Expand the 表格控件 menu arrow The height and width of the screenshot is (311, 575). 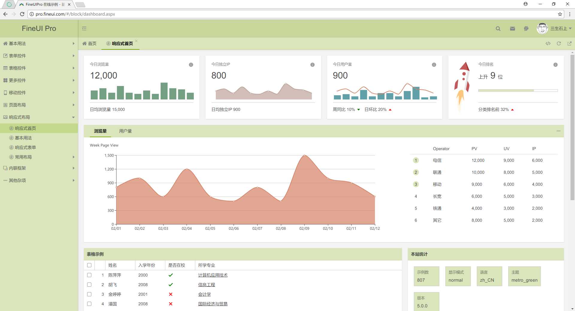coord(73,68)
